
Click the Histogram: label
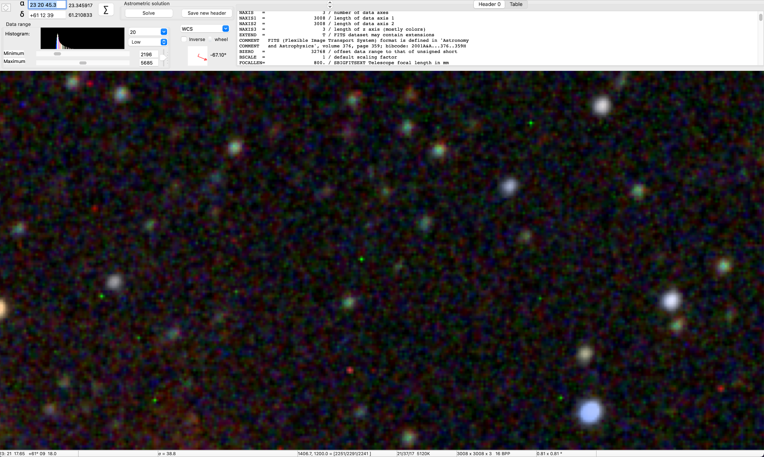click(18, 34)
